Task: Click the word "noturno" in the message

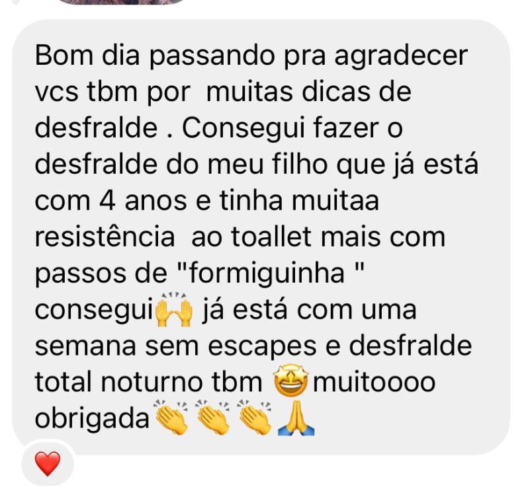Action: 151,382
